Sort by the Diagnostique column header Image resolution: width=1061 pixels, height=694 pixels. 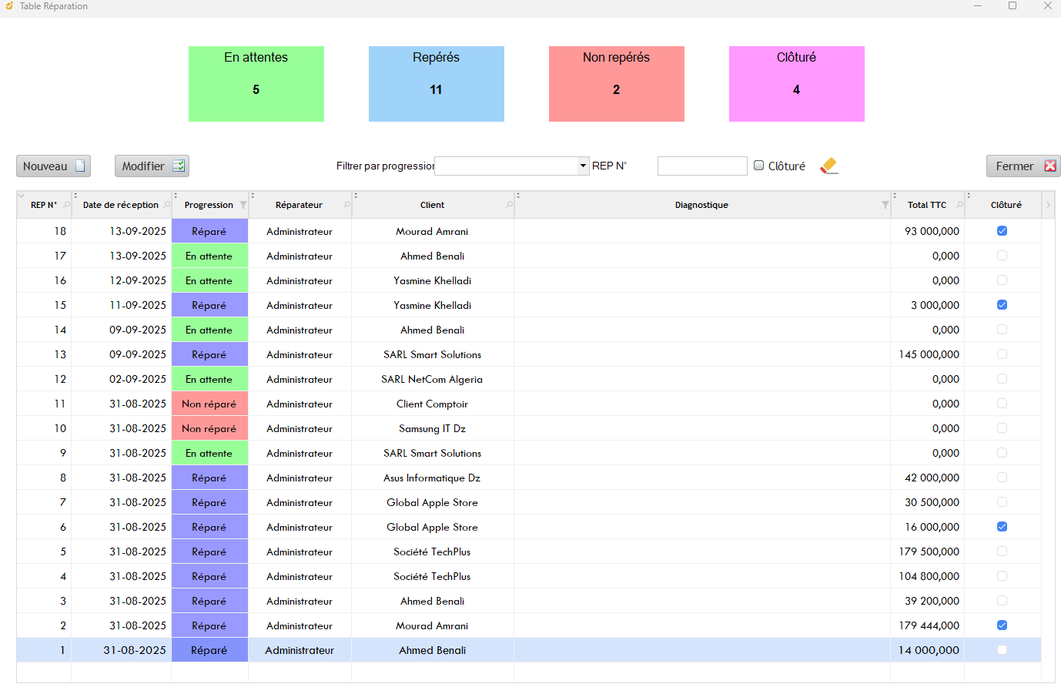pos(701,205)
